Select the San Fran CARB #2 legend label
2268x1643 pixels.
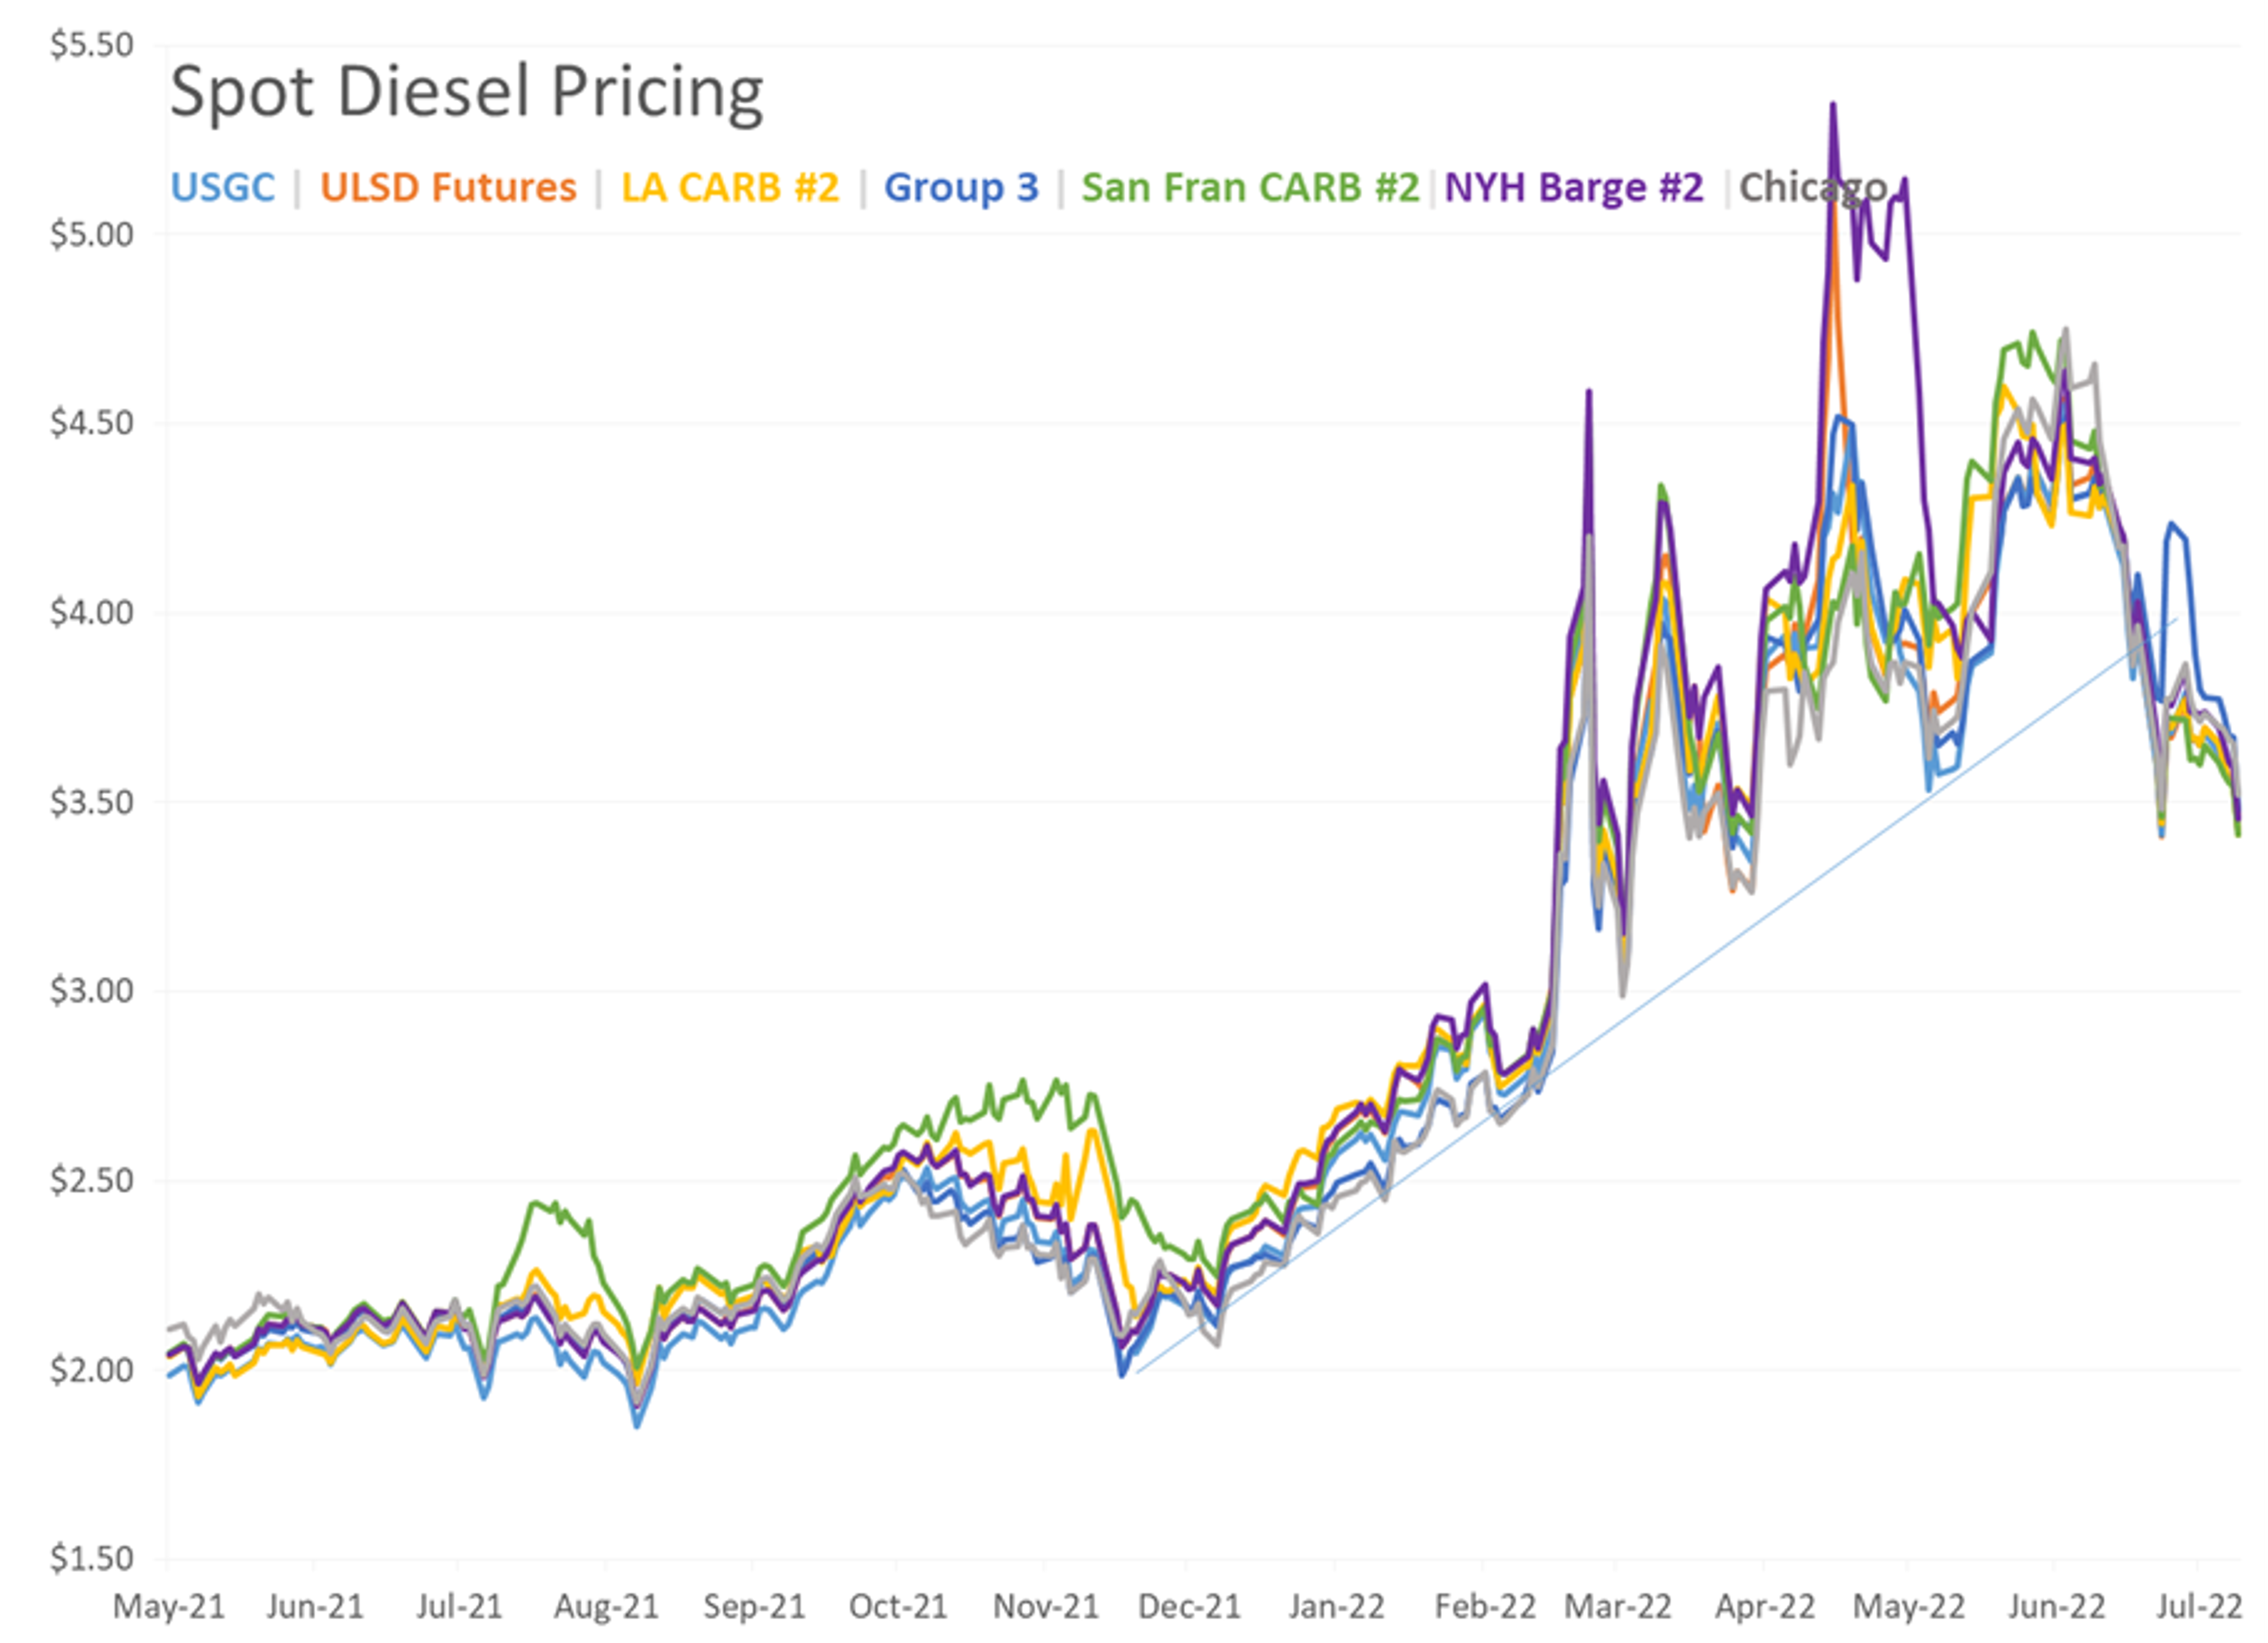pyautogui.click(x=1250, y=187)
